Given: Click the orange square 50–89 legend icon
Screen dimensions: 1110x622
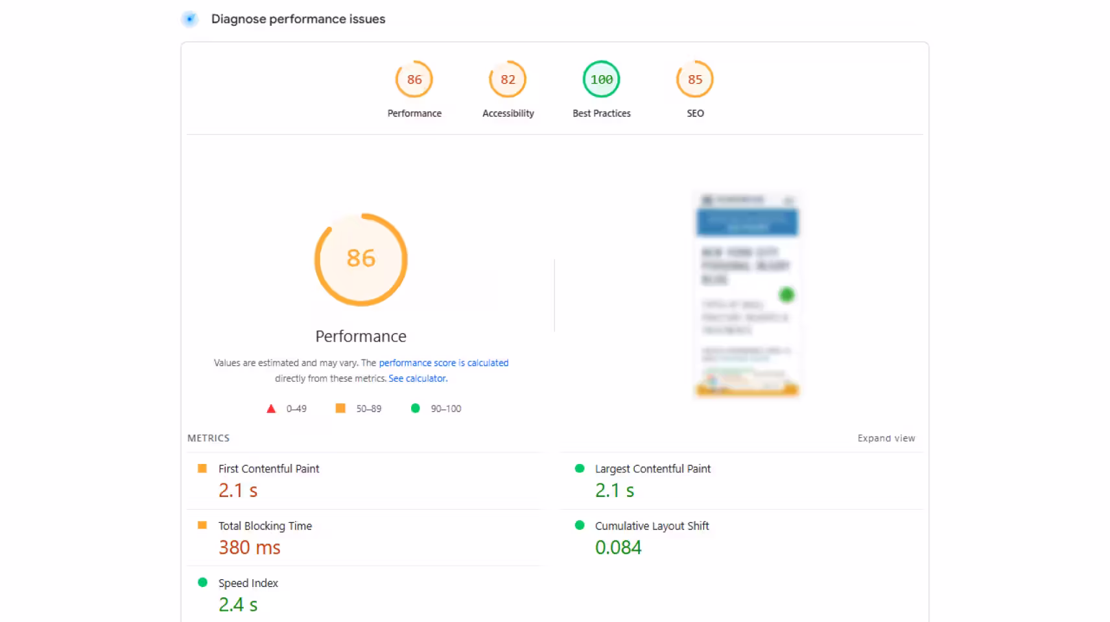Looking at the screenshot, I should coord(340,408).
